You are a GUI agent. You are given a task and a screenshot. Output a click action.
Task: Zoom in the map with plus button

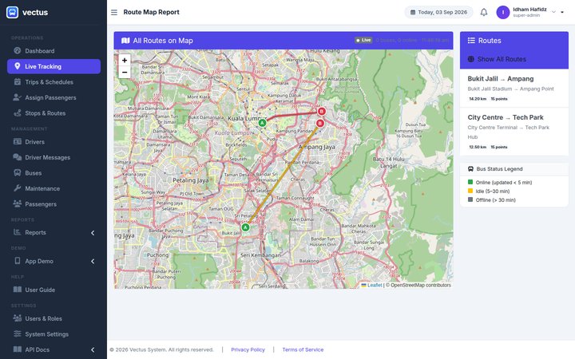125,60
